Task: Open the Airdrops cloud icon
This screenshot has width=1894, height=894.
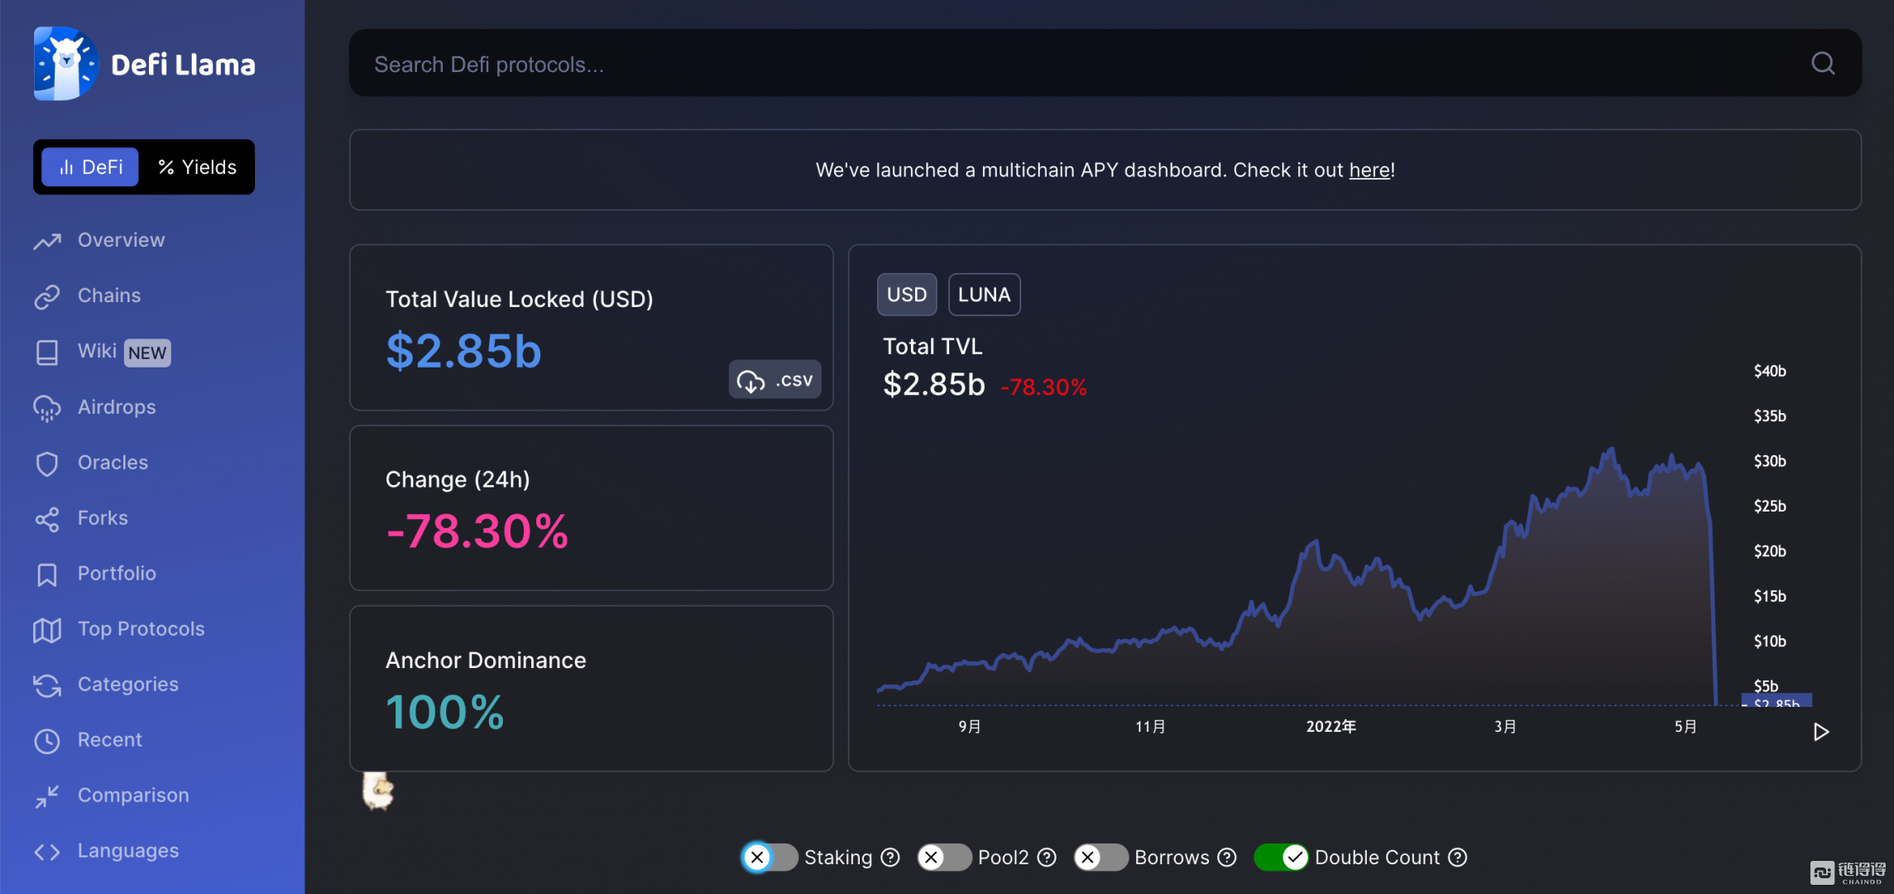Action: point(47,408)
